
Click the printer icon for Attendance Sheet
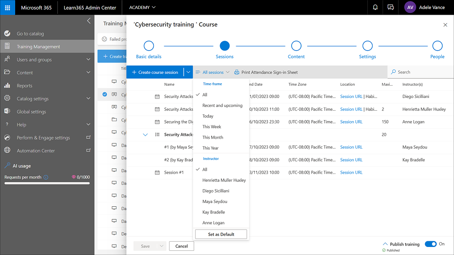(x=237, y=72)
